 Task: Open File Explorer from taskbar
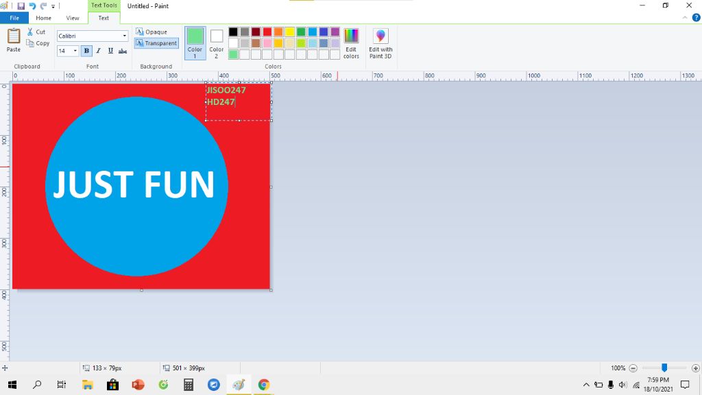click(87, 385)
